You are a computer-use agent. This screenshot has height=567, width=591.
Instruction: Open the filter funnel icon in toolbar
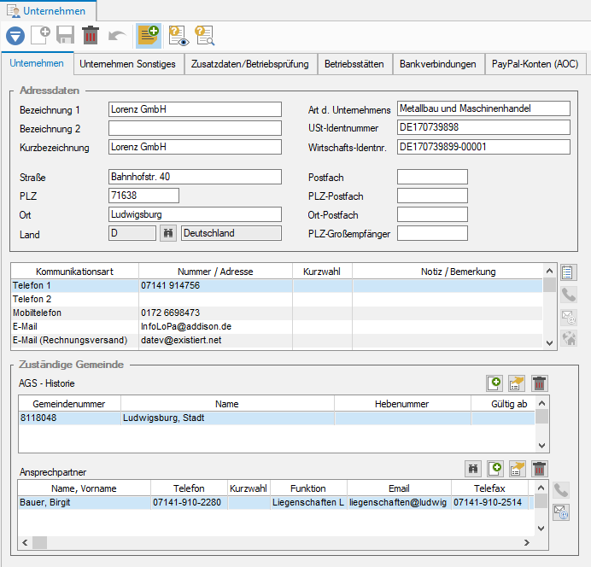[15, 36]
